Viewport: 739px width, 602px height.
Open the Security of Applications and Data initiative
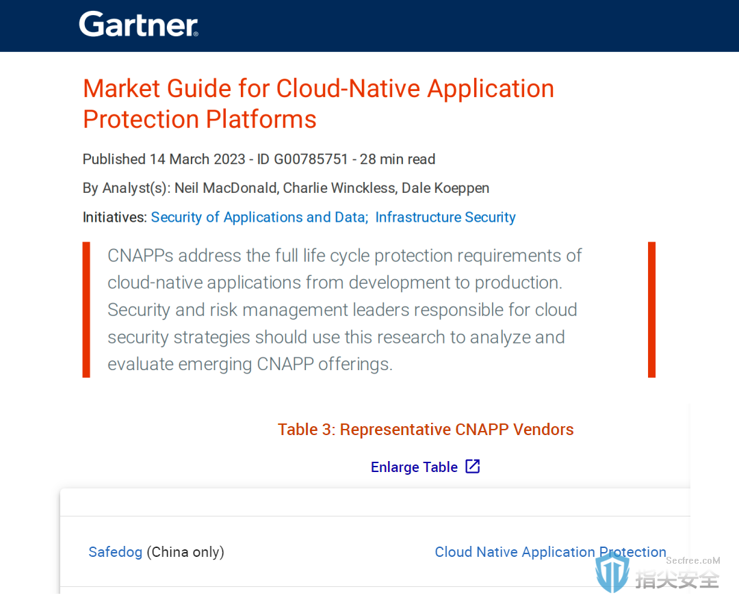[259, 217]
